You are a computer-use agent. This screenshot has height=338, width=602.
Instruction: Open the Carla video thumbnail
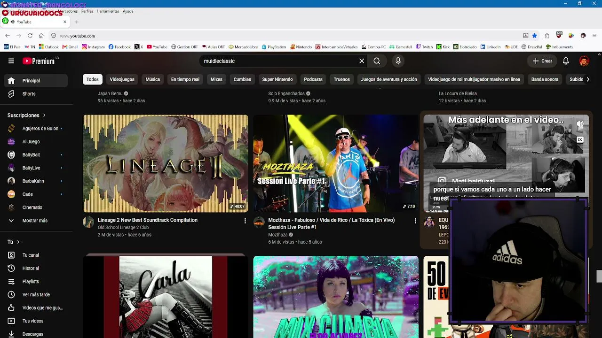pyautogui.click(x=166, y=297)
